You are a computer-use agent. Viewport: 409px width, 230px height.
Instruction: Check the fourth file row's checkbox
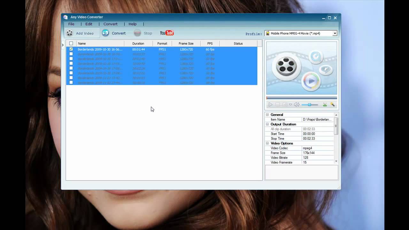coord(71,64)
